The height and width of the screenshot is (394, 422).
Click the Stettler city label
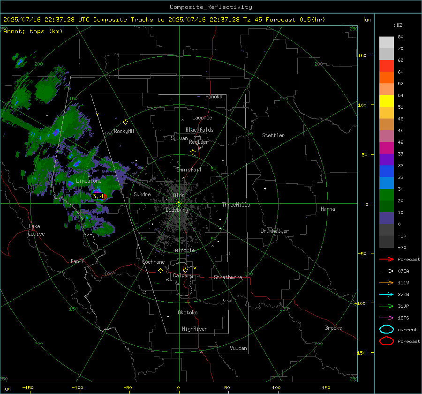[273, 135]
